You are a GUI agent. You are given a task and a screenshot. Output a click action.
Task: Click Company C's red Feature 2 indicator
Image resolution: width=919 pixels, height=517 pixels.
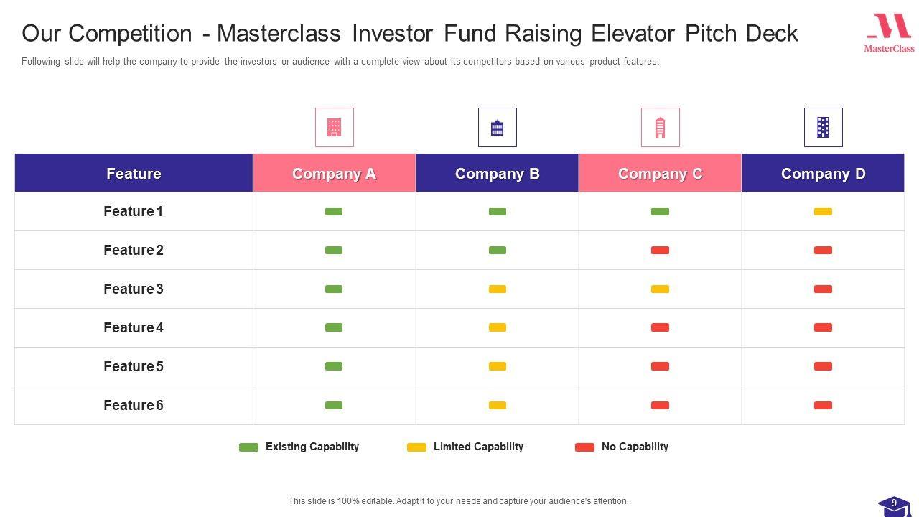tap(660, 251)
